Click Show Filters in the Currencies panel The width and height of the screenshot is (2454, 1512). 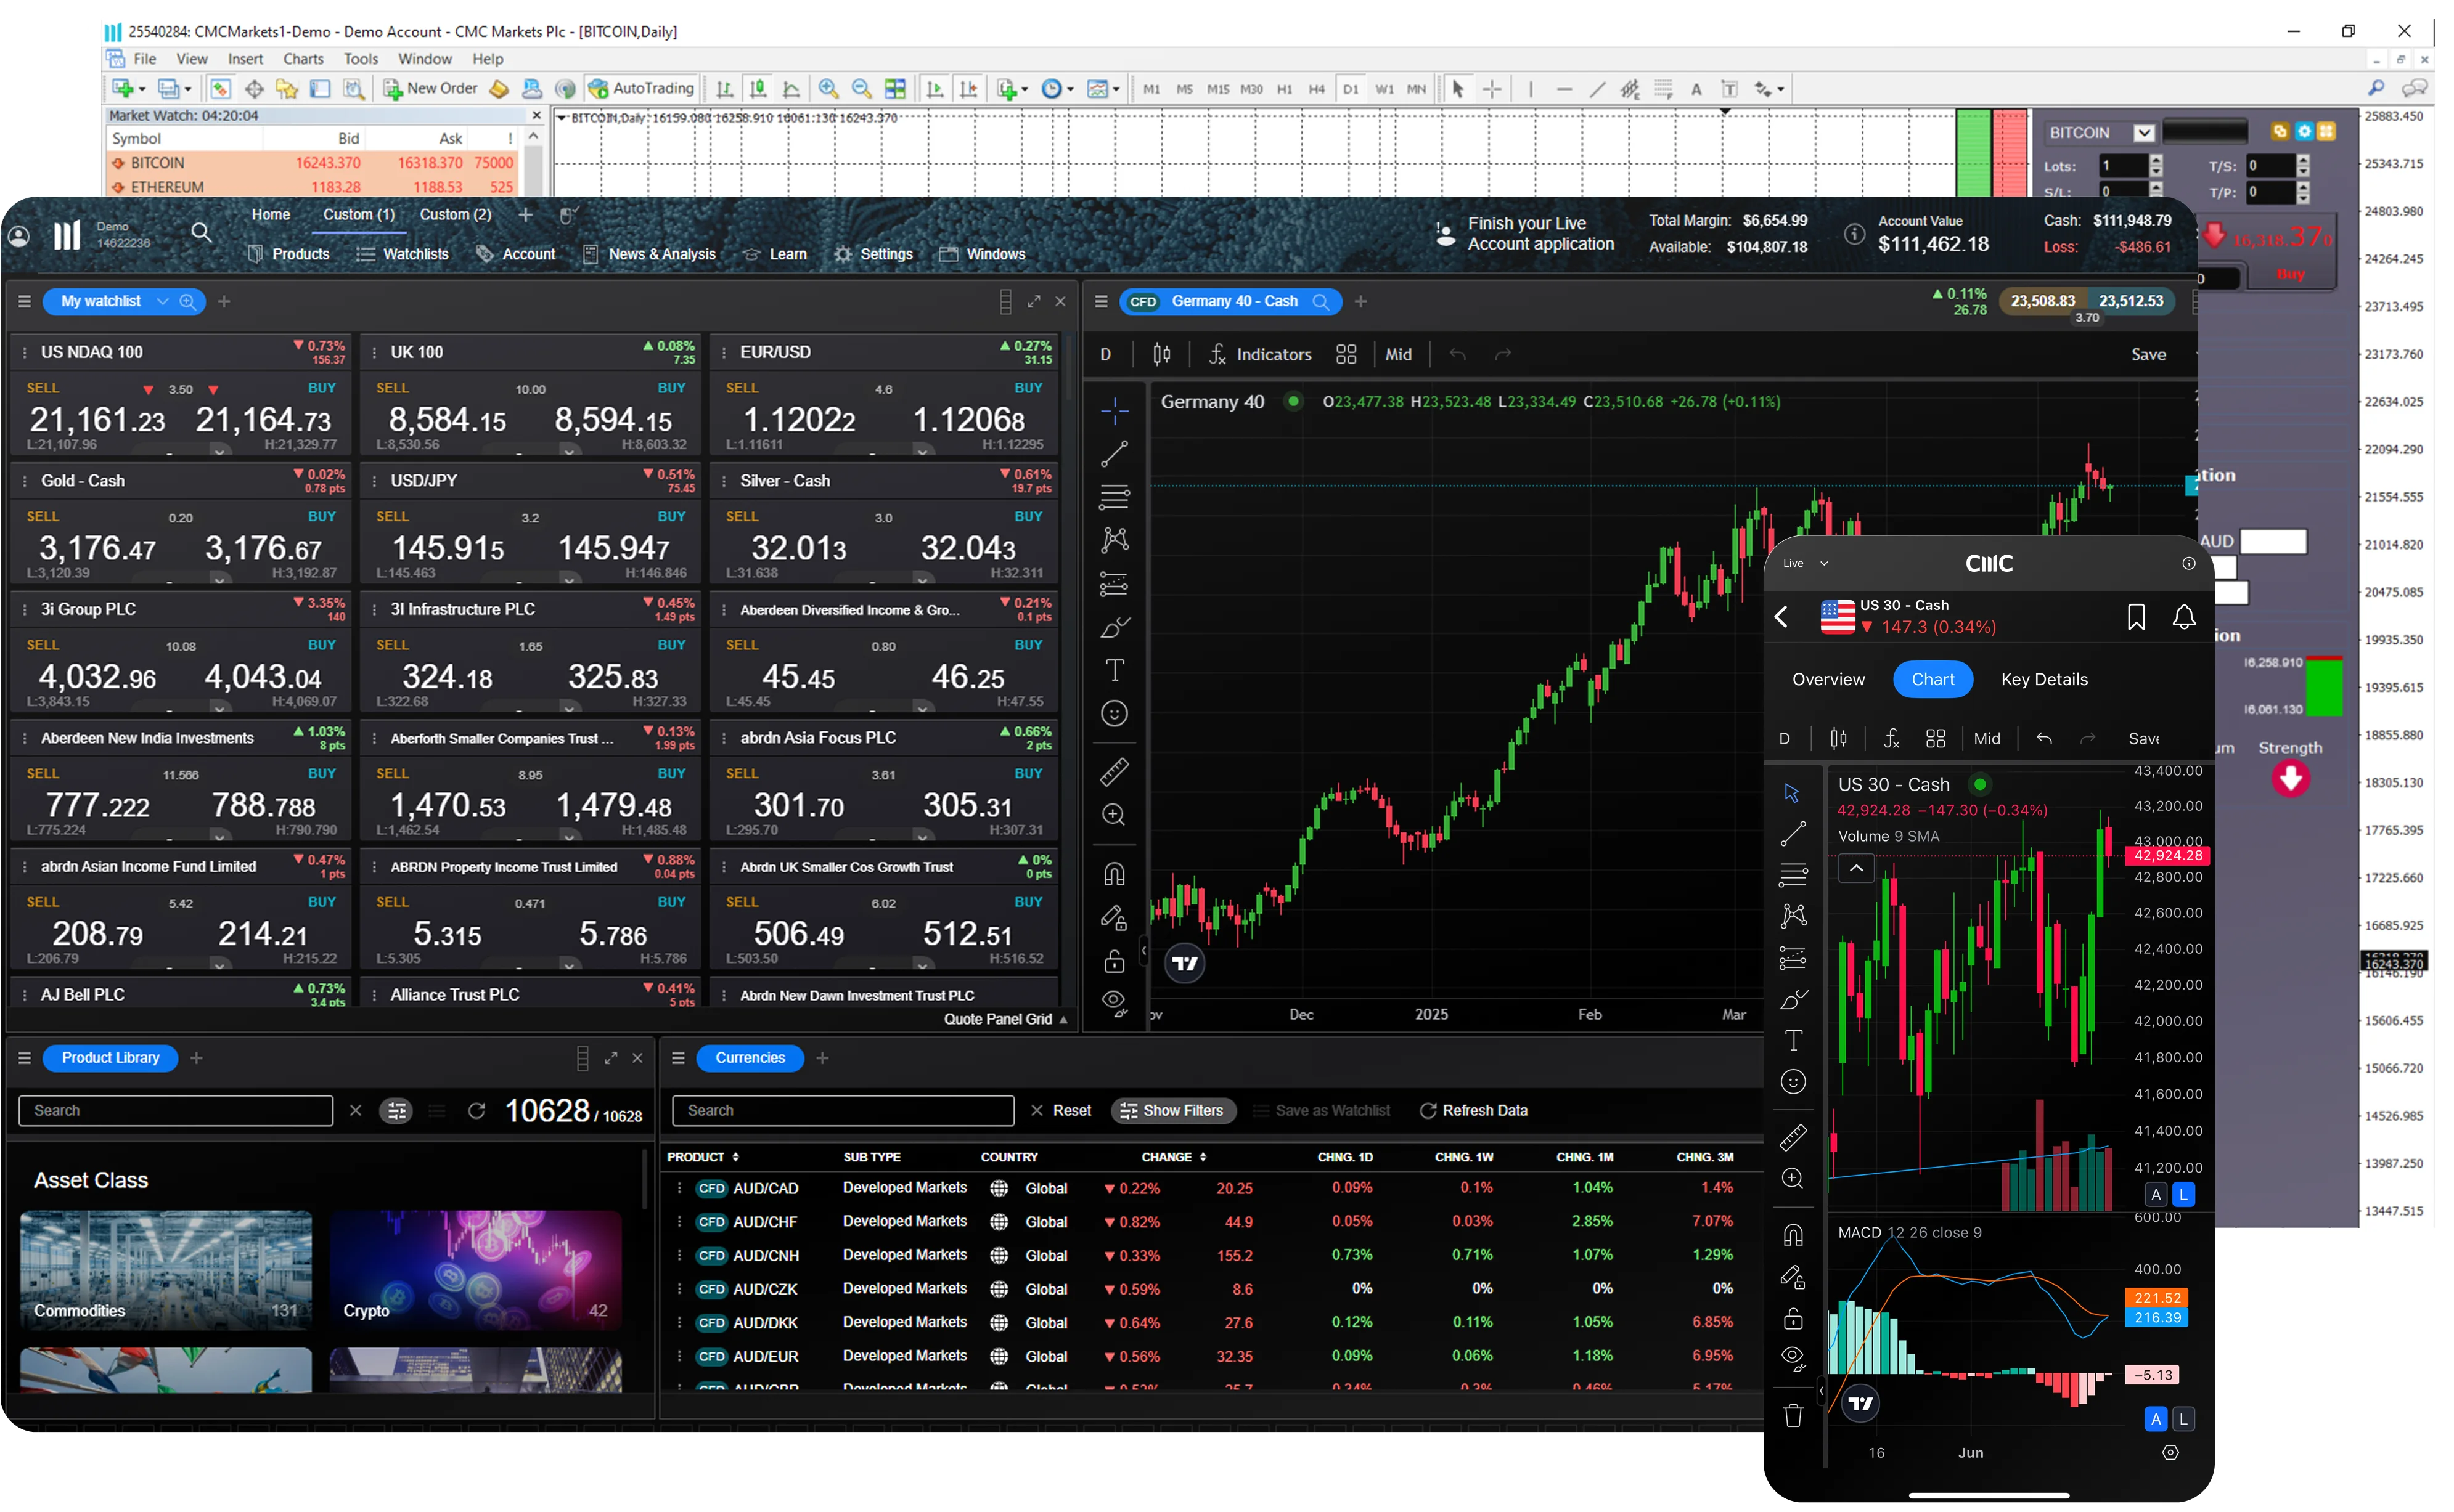coord(1172,1110)
